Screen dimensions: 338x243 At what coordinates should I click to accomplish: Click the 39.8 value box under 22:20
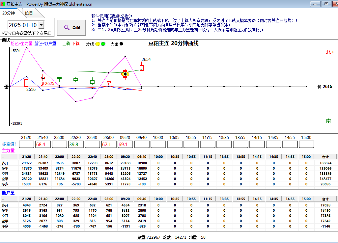click(76, 144)
